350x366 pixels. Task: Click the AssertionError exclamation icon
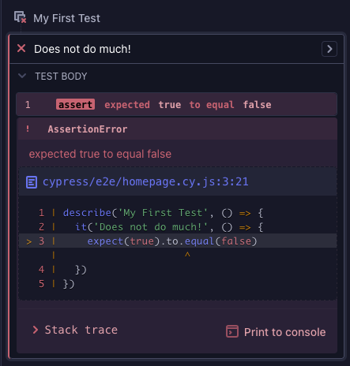pos(28,129)
